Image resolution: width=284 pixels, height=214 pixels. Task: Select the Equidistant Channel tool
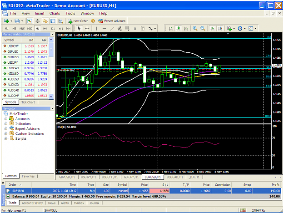click(120, 29)
